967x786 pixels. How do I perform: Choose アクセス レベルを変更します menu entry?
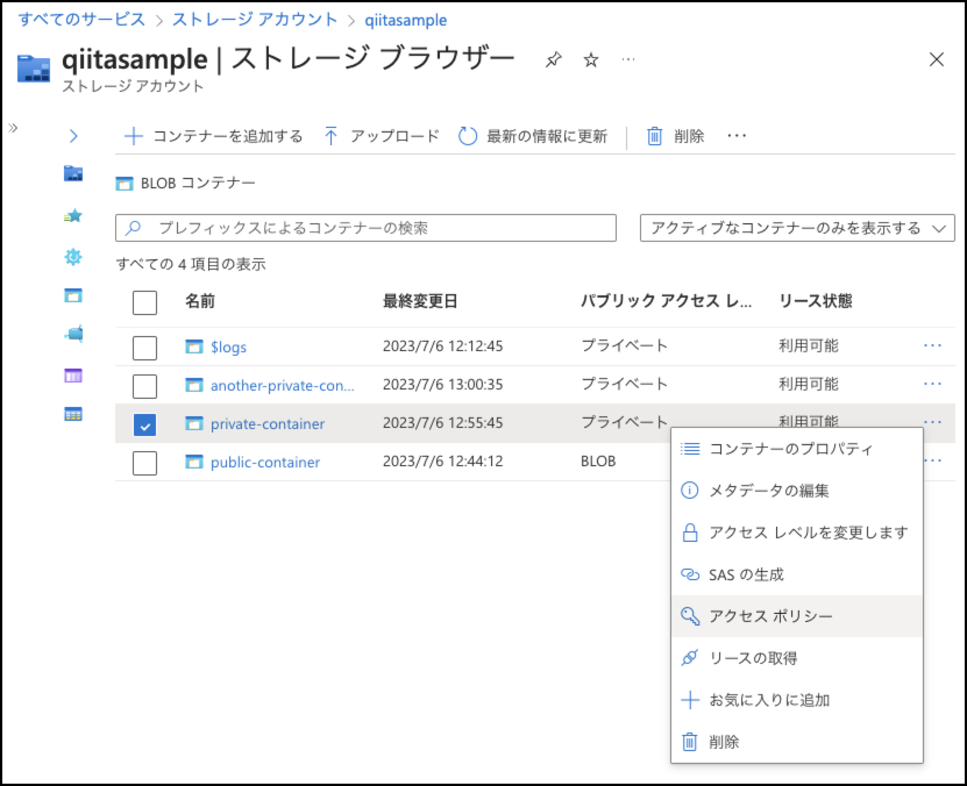tap(797, 533)
